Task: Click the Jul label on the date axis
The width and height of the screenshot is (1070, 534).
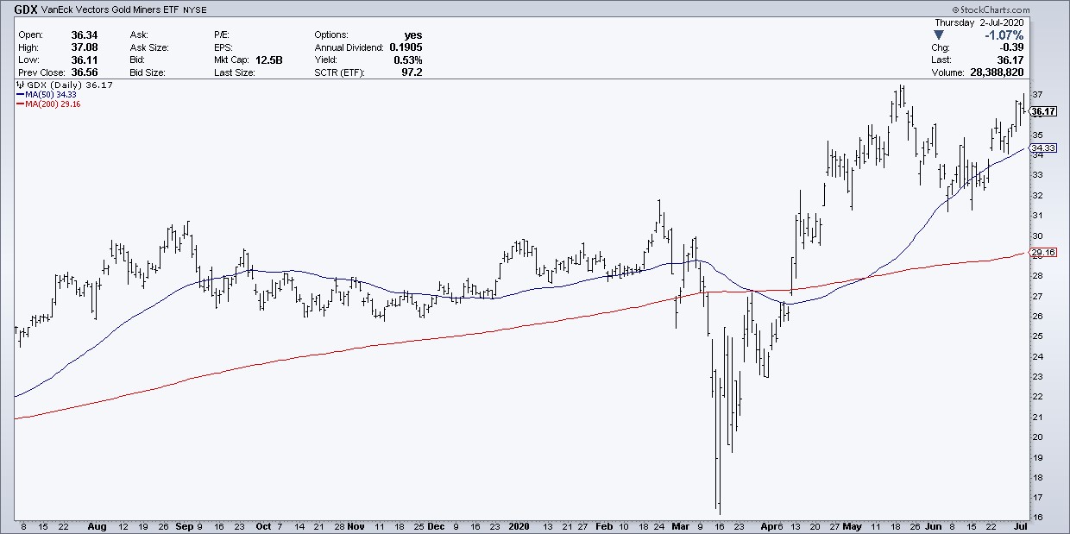Action: (1023, 525)
